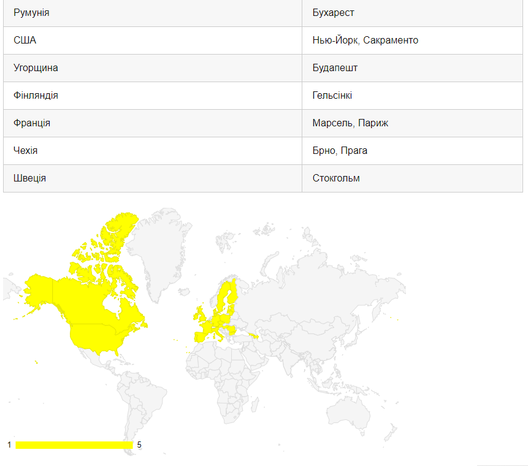Screen dimensions: 528x466
Task: Select the Стокгольм city cell
Action: click(x=336, y=178)
